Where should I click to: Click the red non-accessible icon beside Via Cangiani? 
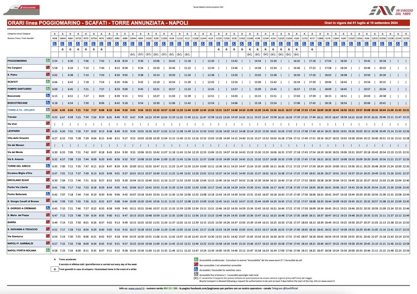point(48,68)
